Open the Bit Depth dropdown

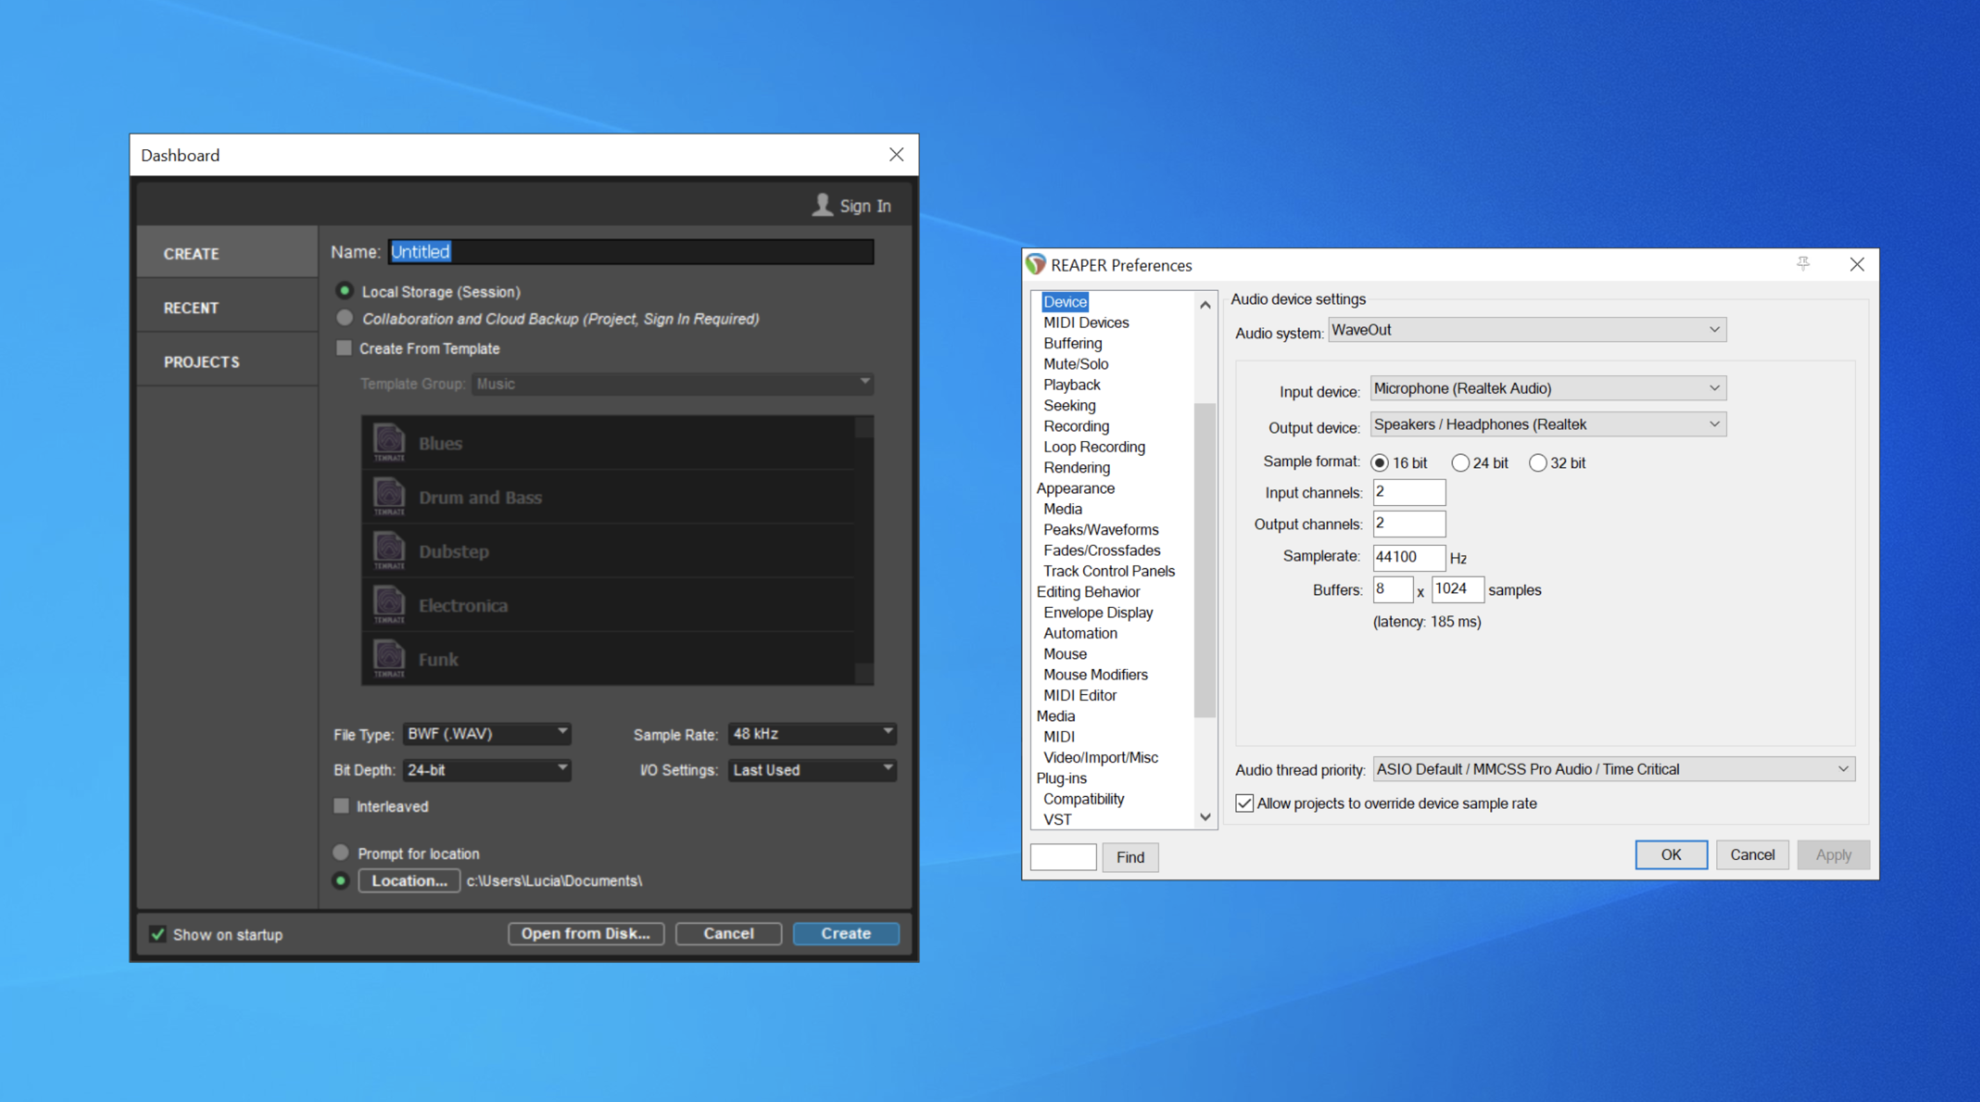point(487,769)
